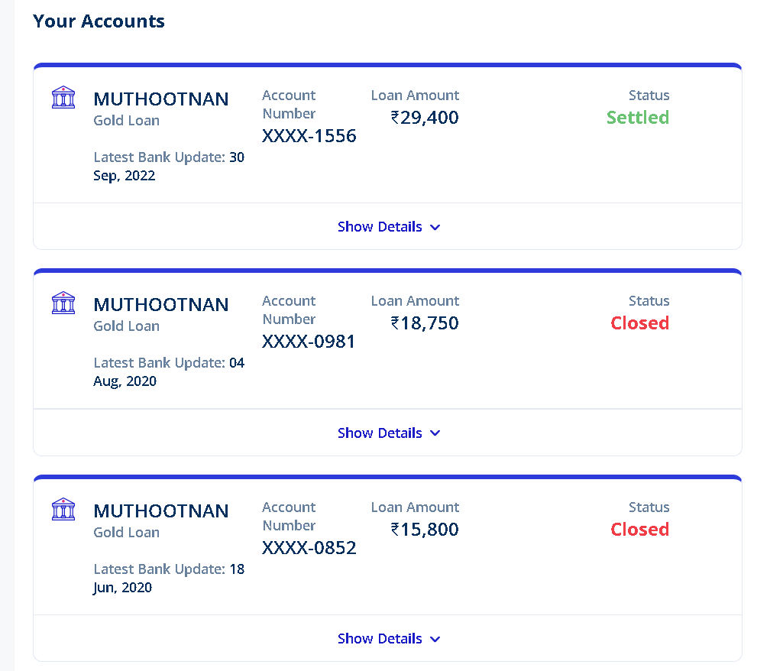The height and width of the screenshot is (671, 783).
Task: Expand details chevron for account XXXX-1556
Action: [435, 227]
